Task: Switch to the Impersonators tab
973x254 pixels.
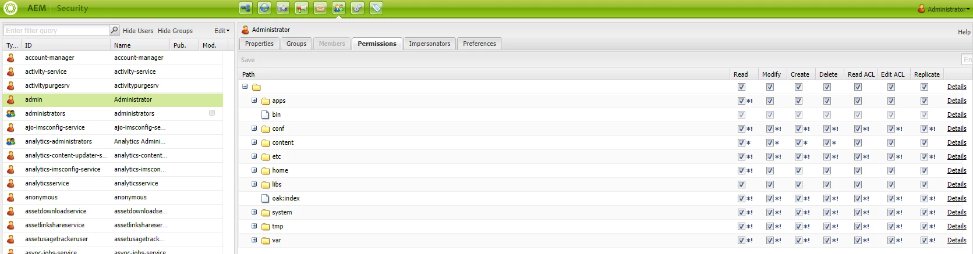Action: [x=430, y=44]
